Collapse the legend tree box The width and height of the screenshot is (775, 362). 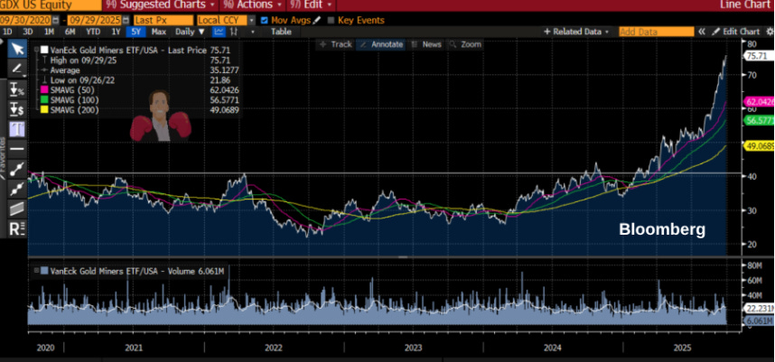37,50
